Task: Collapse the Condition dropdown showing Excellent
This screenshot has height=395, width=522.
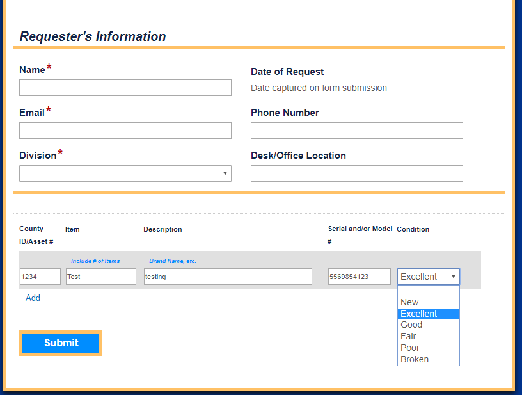Action: [428, 277]
